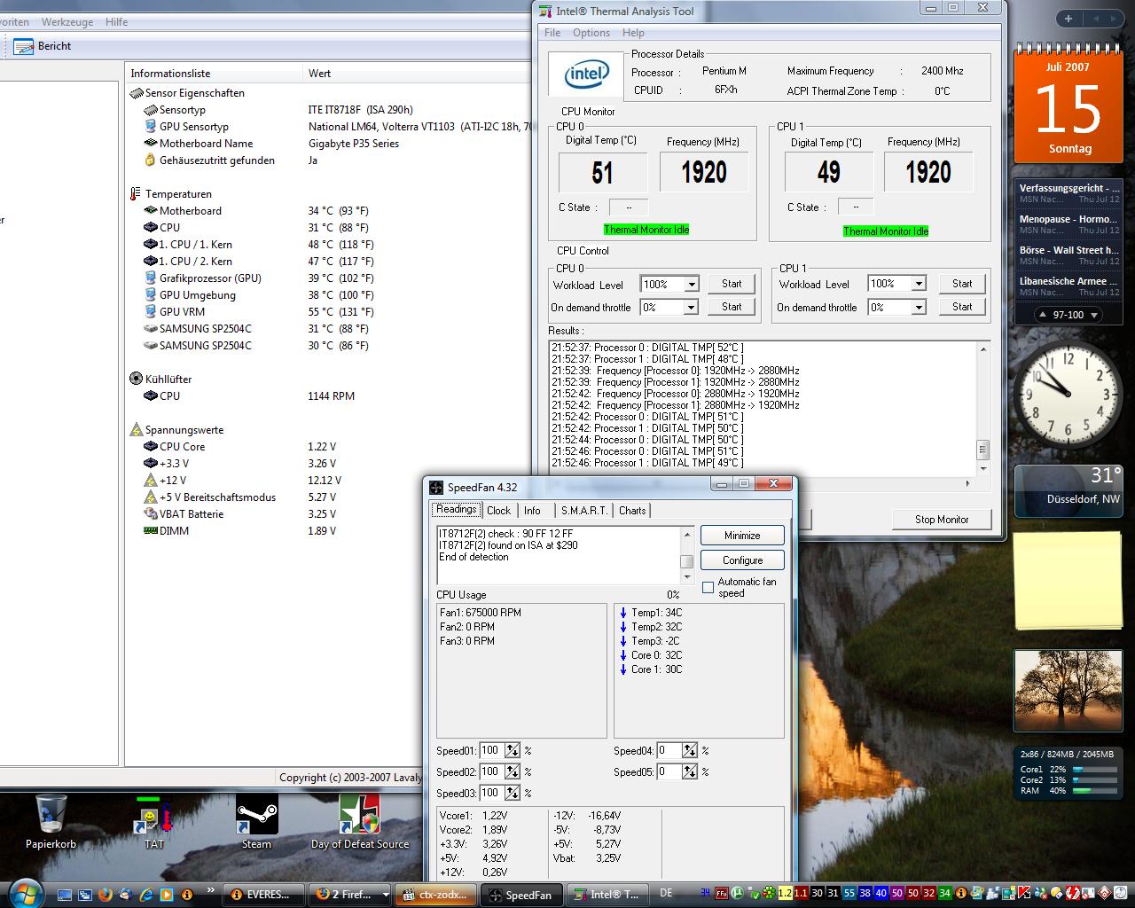Image resolution: width=1135 pixels, height=908 pixels.
Task: Click the DE language indicator in the taskbar
Action: (667, 893)
